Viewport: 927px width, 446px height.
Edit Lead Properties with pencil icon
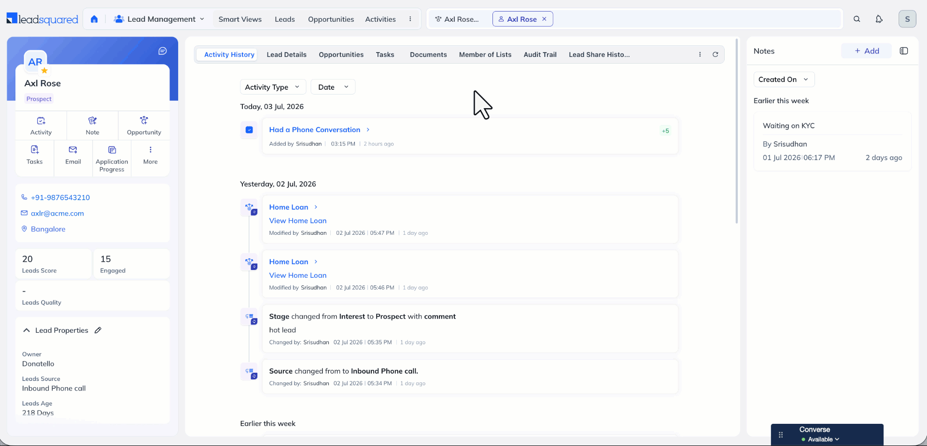coord(98,330)
